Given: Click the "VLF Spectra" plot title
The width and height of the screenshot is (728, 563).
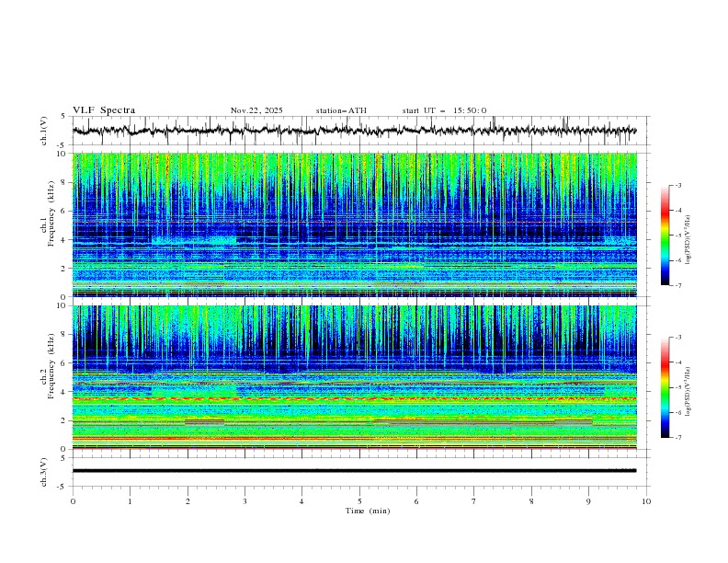Looking at the screenshot, I should tap(104, 110).
